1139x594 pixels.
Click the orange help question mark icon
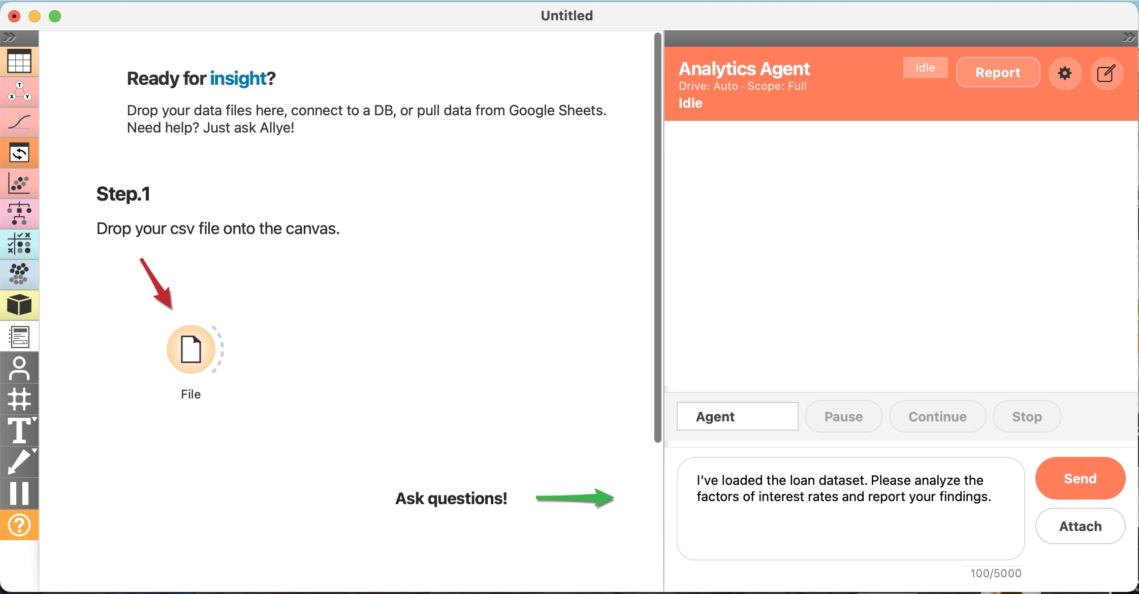[x=19, y=525]
